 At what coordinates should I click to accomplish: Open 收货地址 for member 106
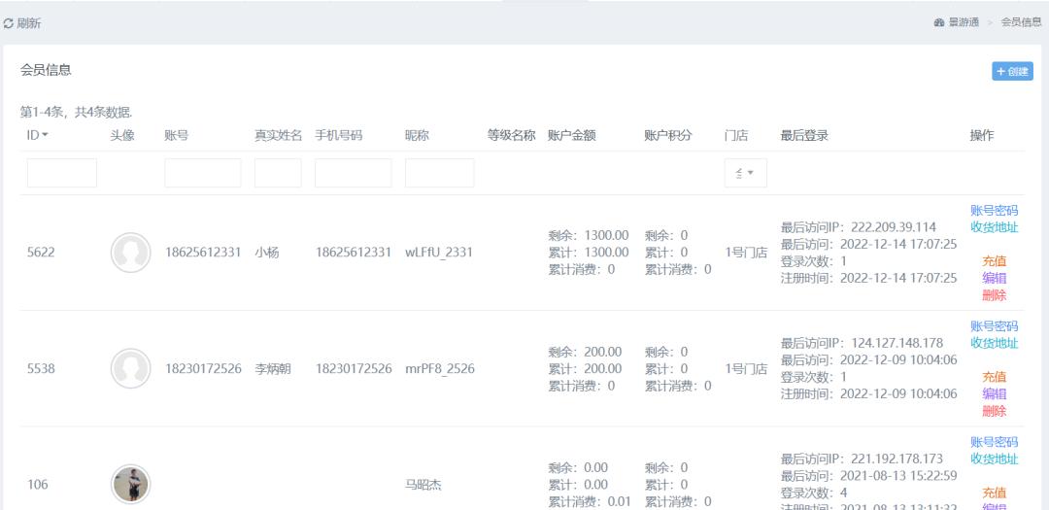[x=995, y=459]
